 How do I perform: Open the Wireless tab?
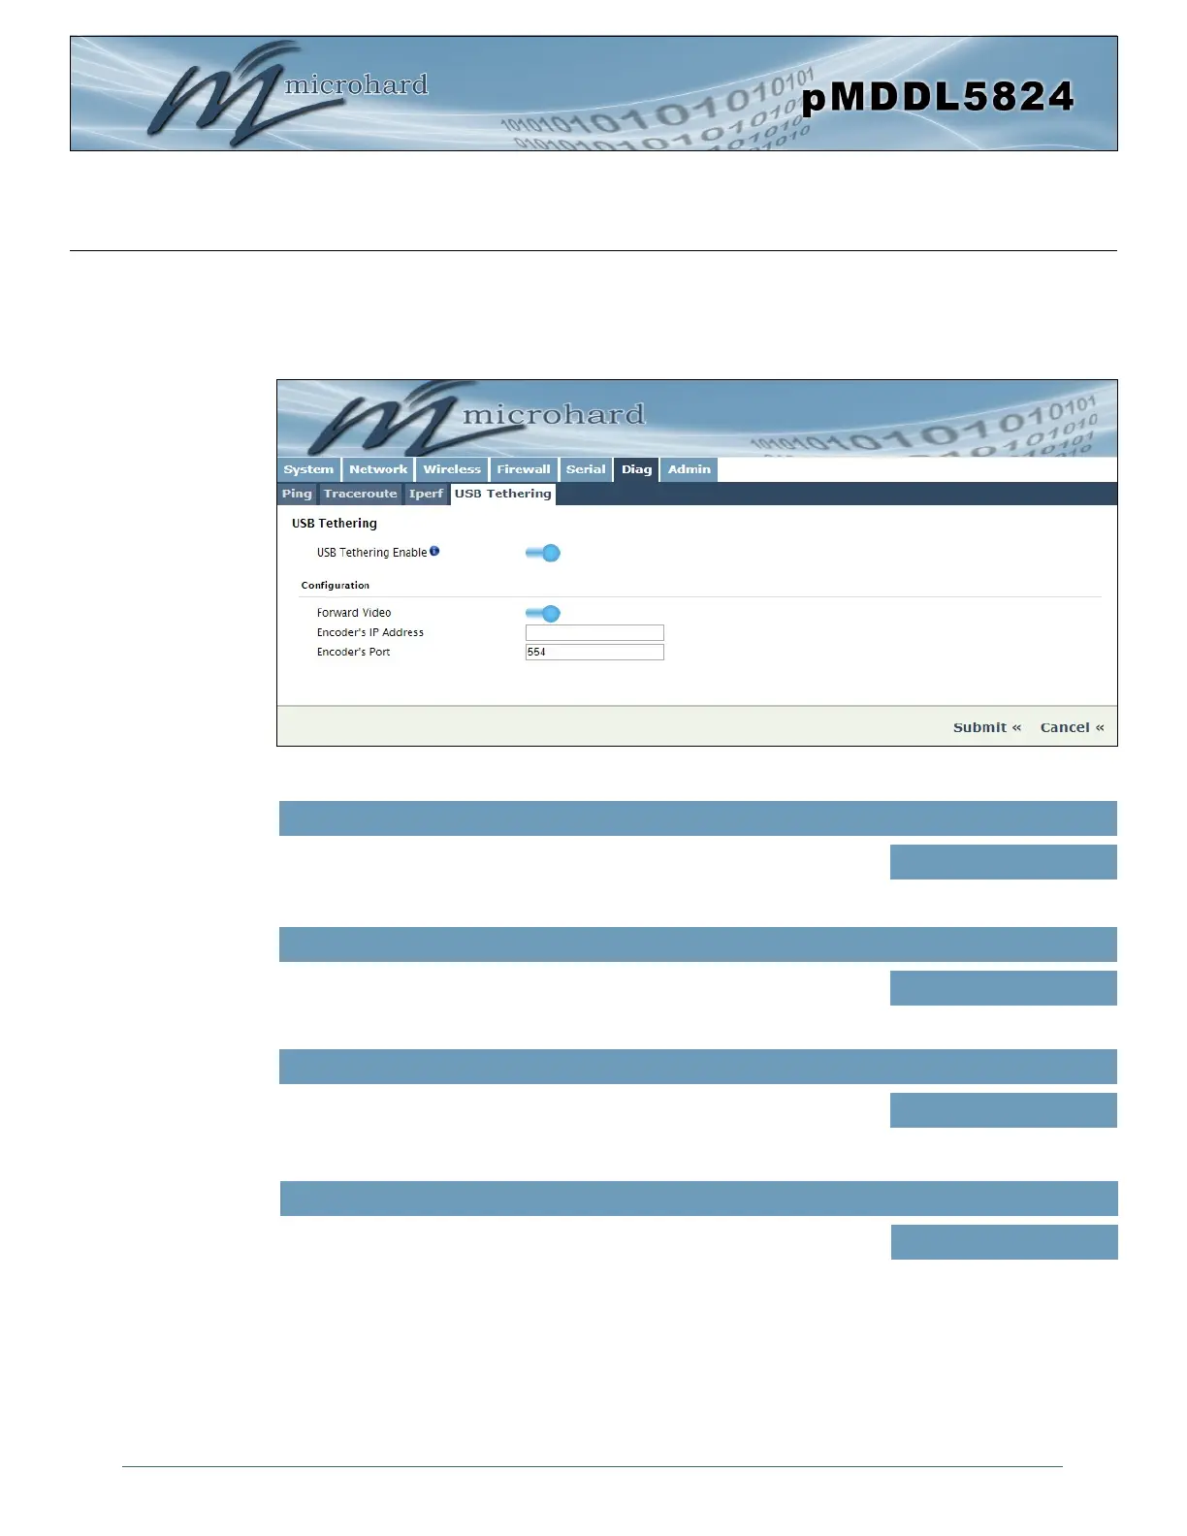coord(452,469)
